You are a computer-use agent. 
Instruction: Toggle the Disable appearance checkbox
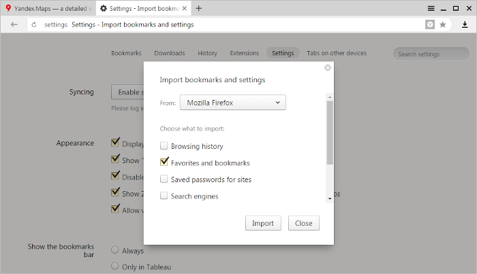(x=115, y=175)
